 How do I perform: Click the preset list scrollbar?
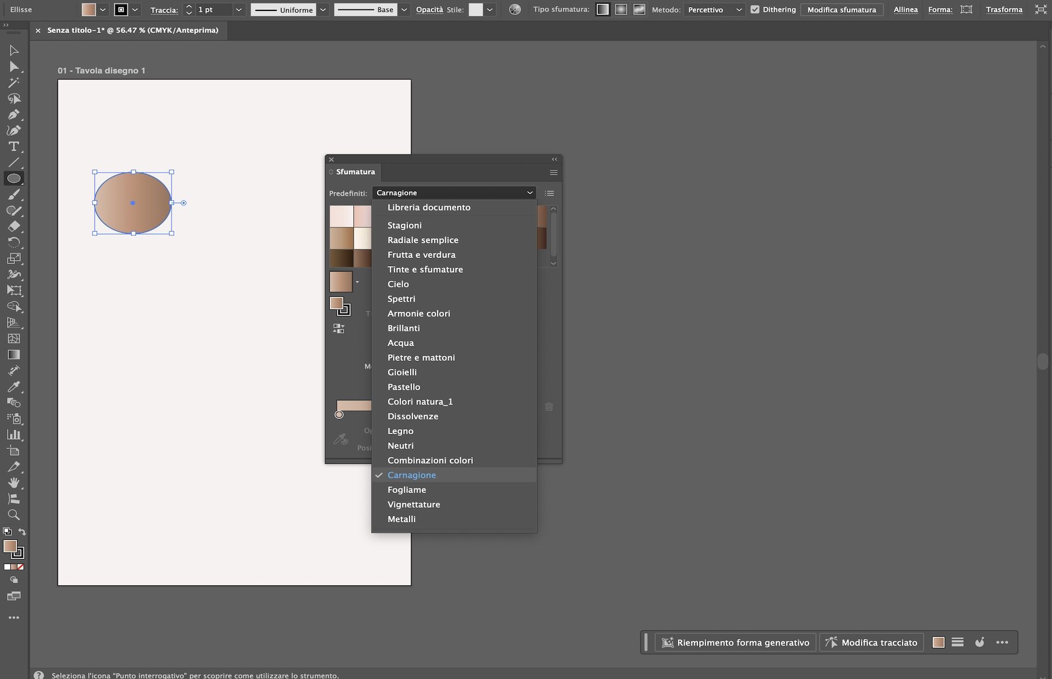(554, 235)
